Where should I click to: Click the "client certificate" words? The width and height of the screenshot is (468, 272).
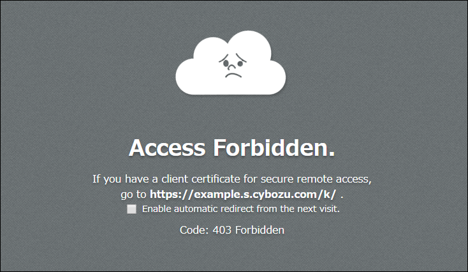(193, 178)
